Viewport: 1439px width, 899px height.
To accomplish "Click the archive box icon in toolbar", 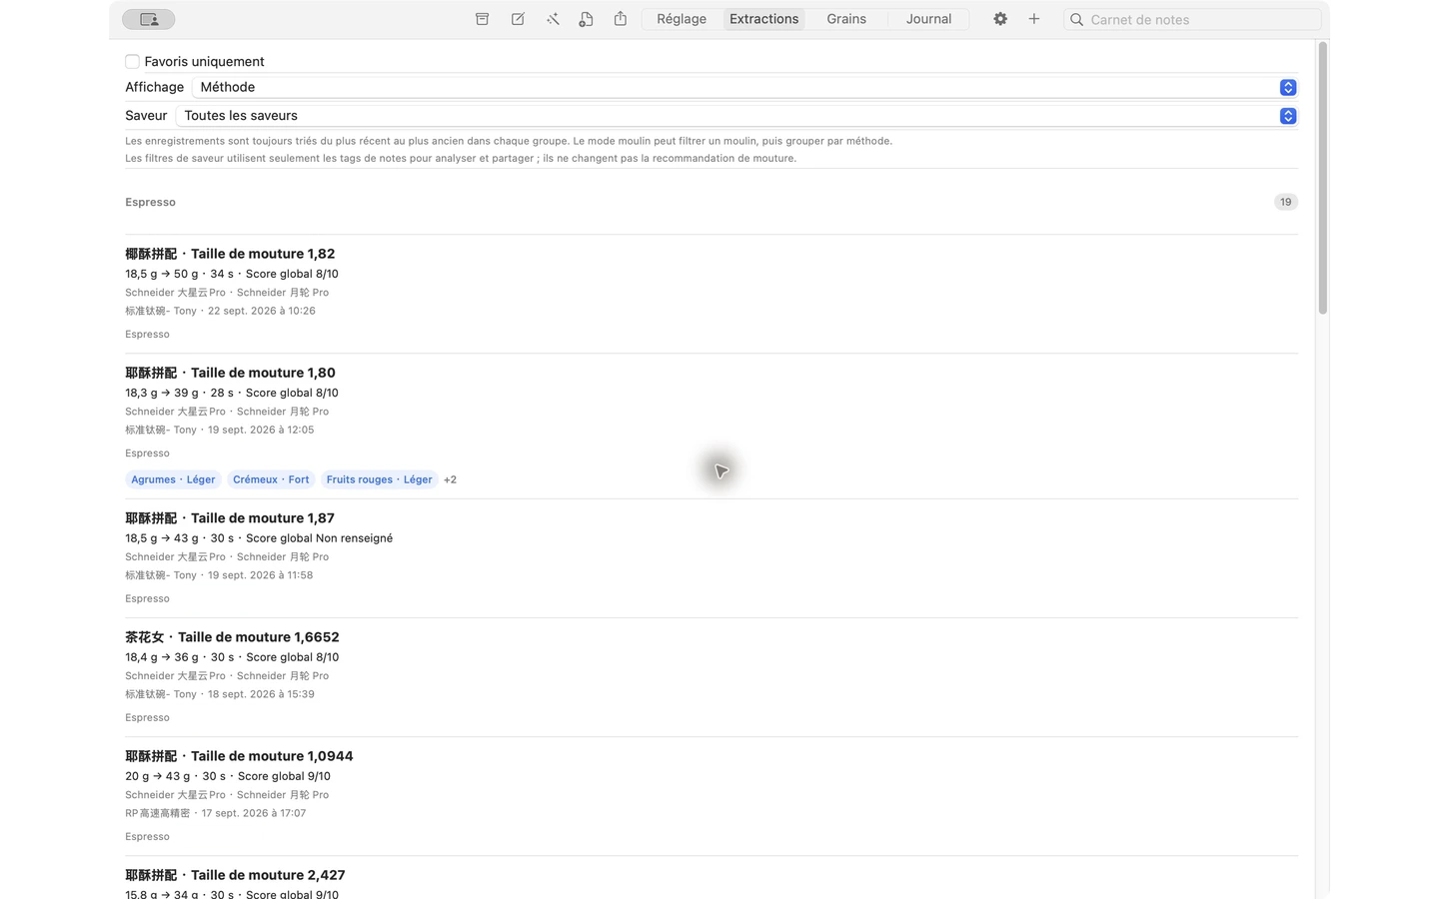I will pos(483,19).
